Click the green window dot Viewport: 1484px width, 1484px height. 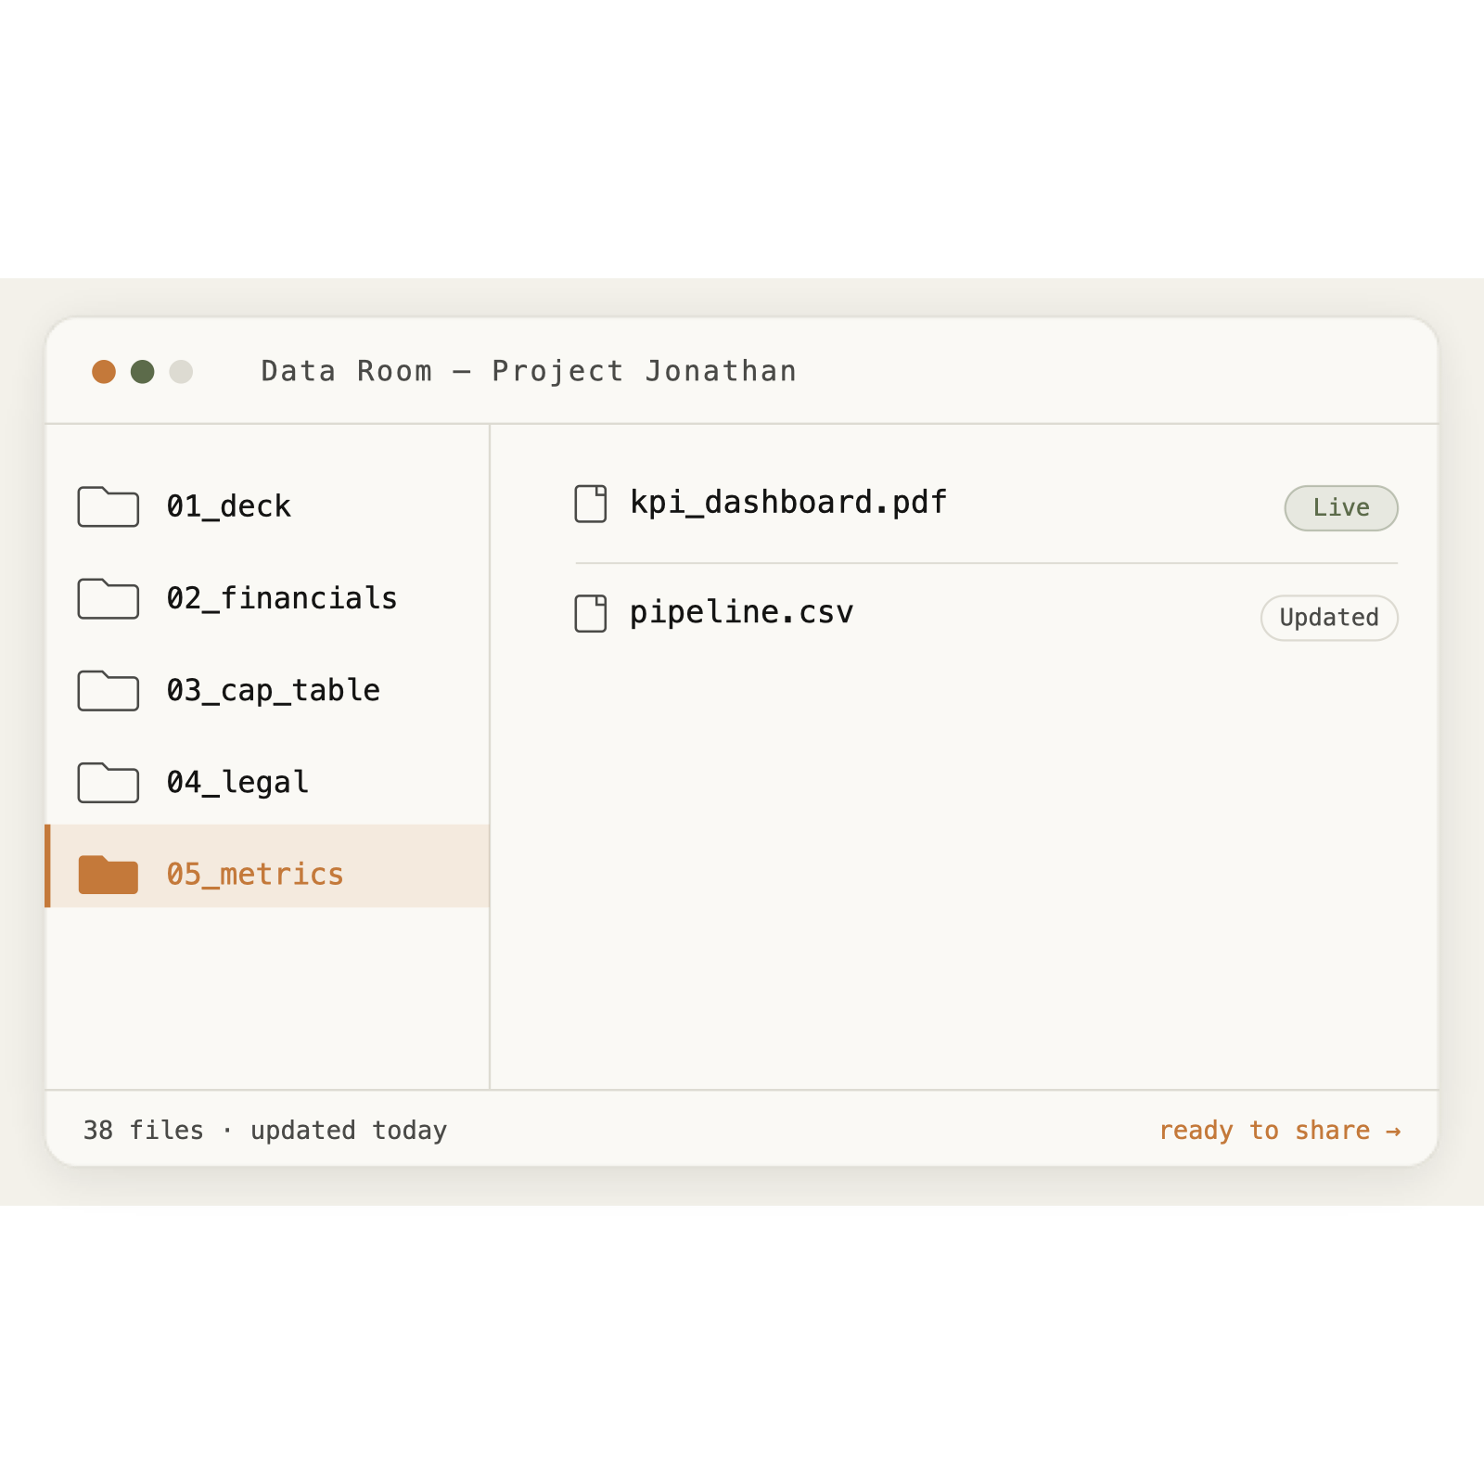(143, 372)
